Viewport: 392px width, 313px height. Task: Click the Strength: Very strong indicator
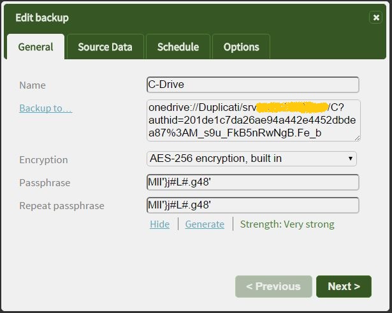[x=287, y=224]
